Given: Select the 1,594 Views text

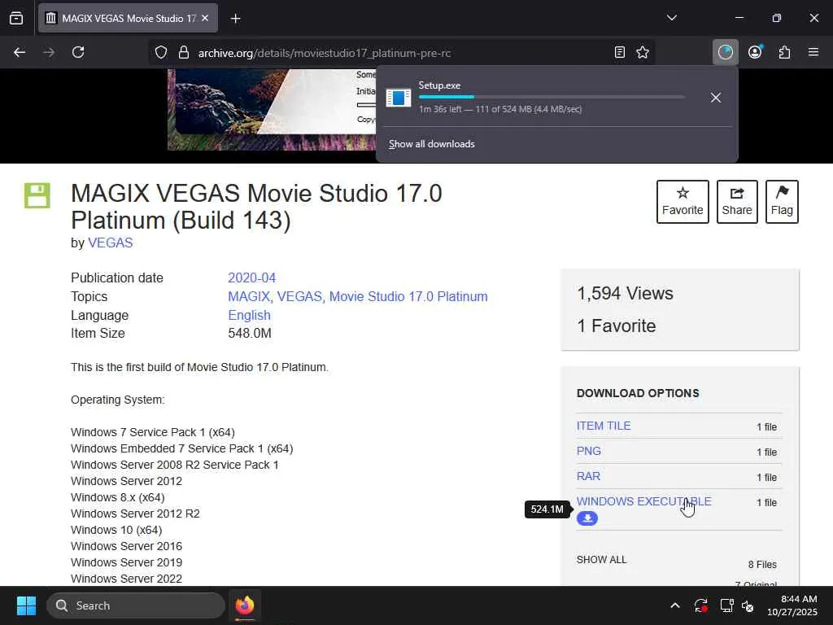Looking at the screenshot, I should (x=625, y=293).
